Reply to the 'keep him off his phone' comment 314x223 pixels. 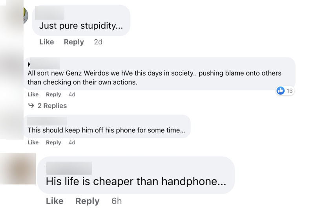(53, 142)
